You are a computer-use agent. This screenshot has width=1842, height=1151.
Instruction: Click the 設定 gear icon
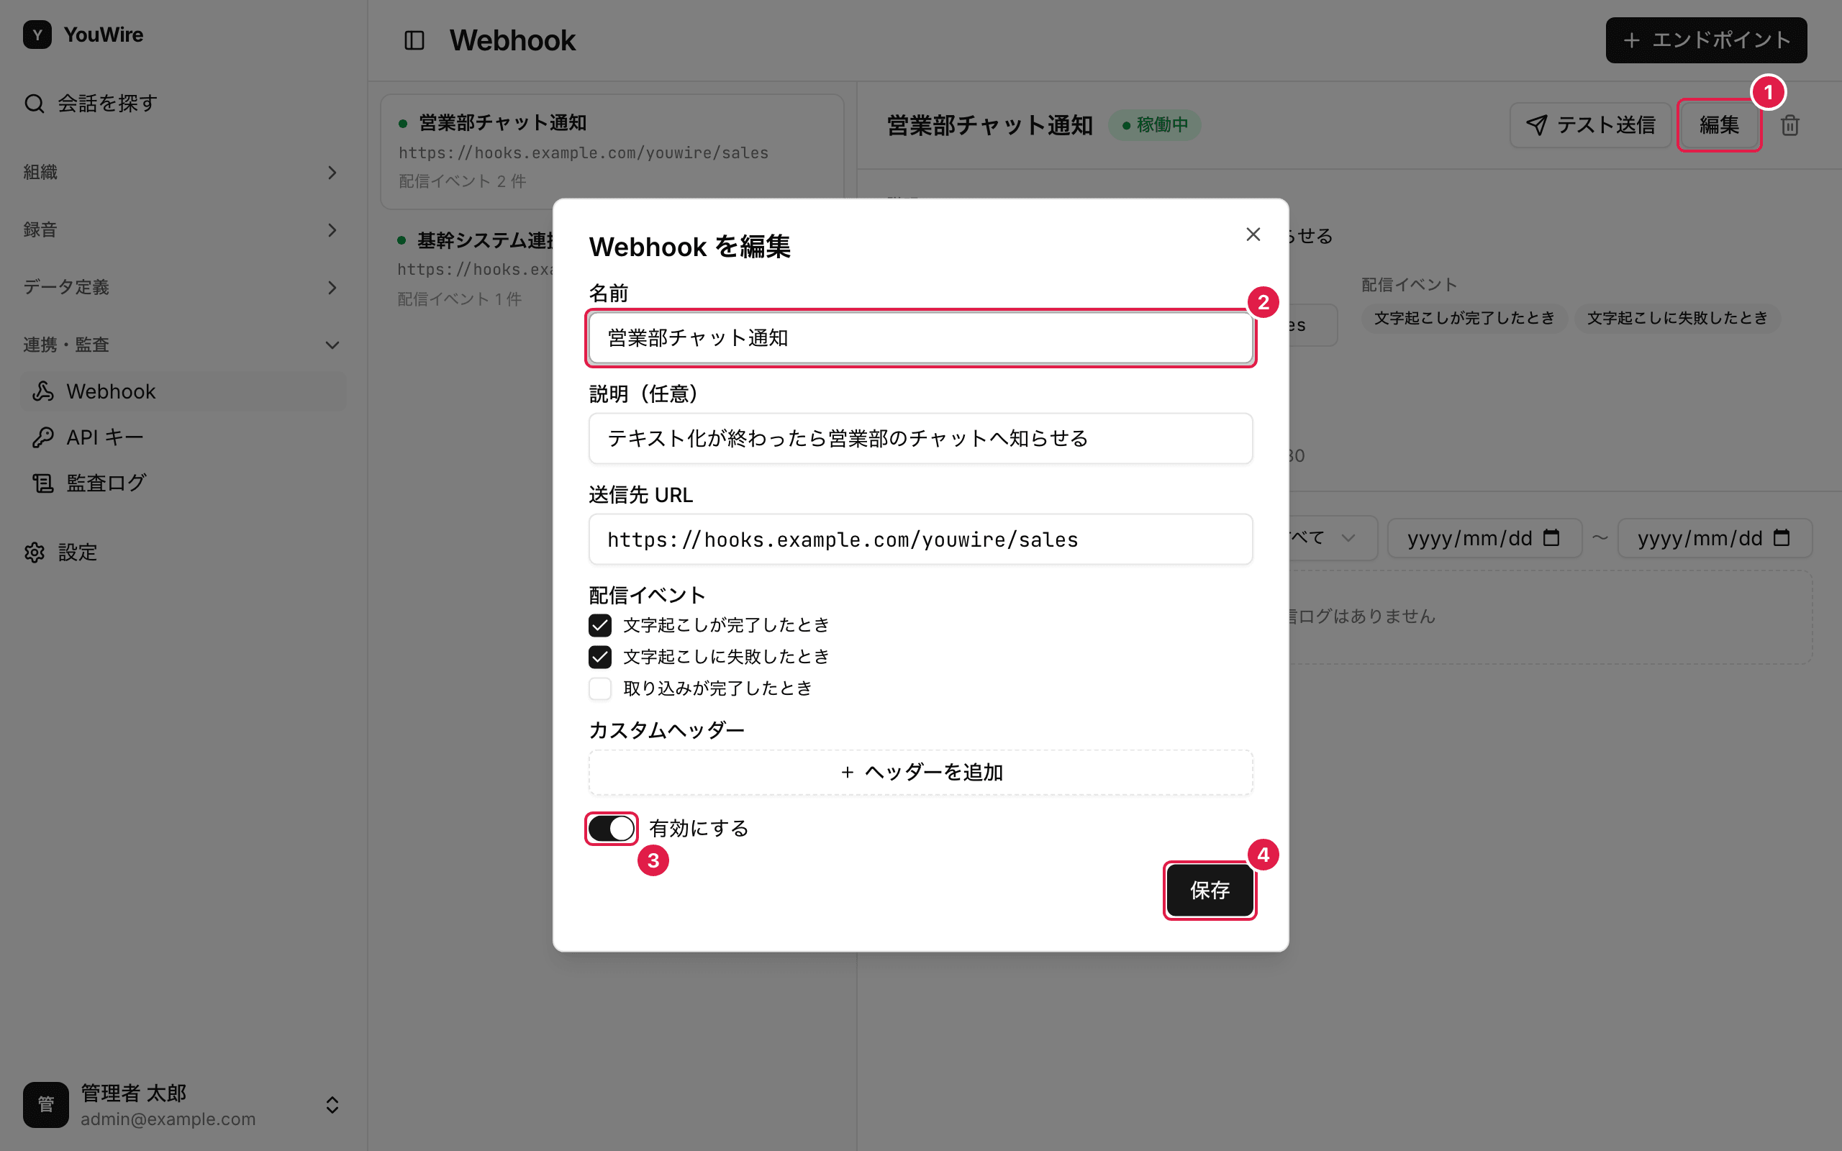click(35, 552)
